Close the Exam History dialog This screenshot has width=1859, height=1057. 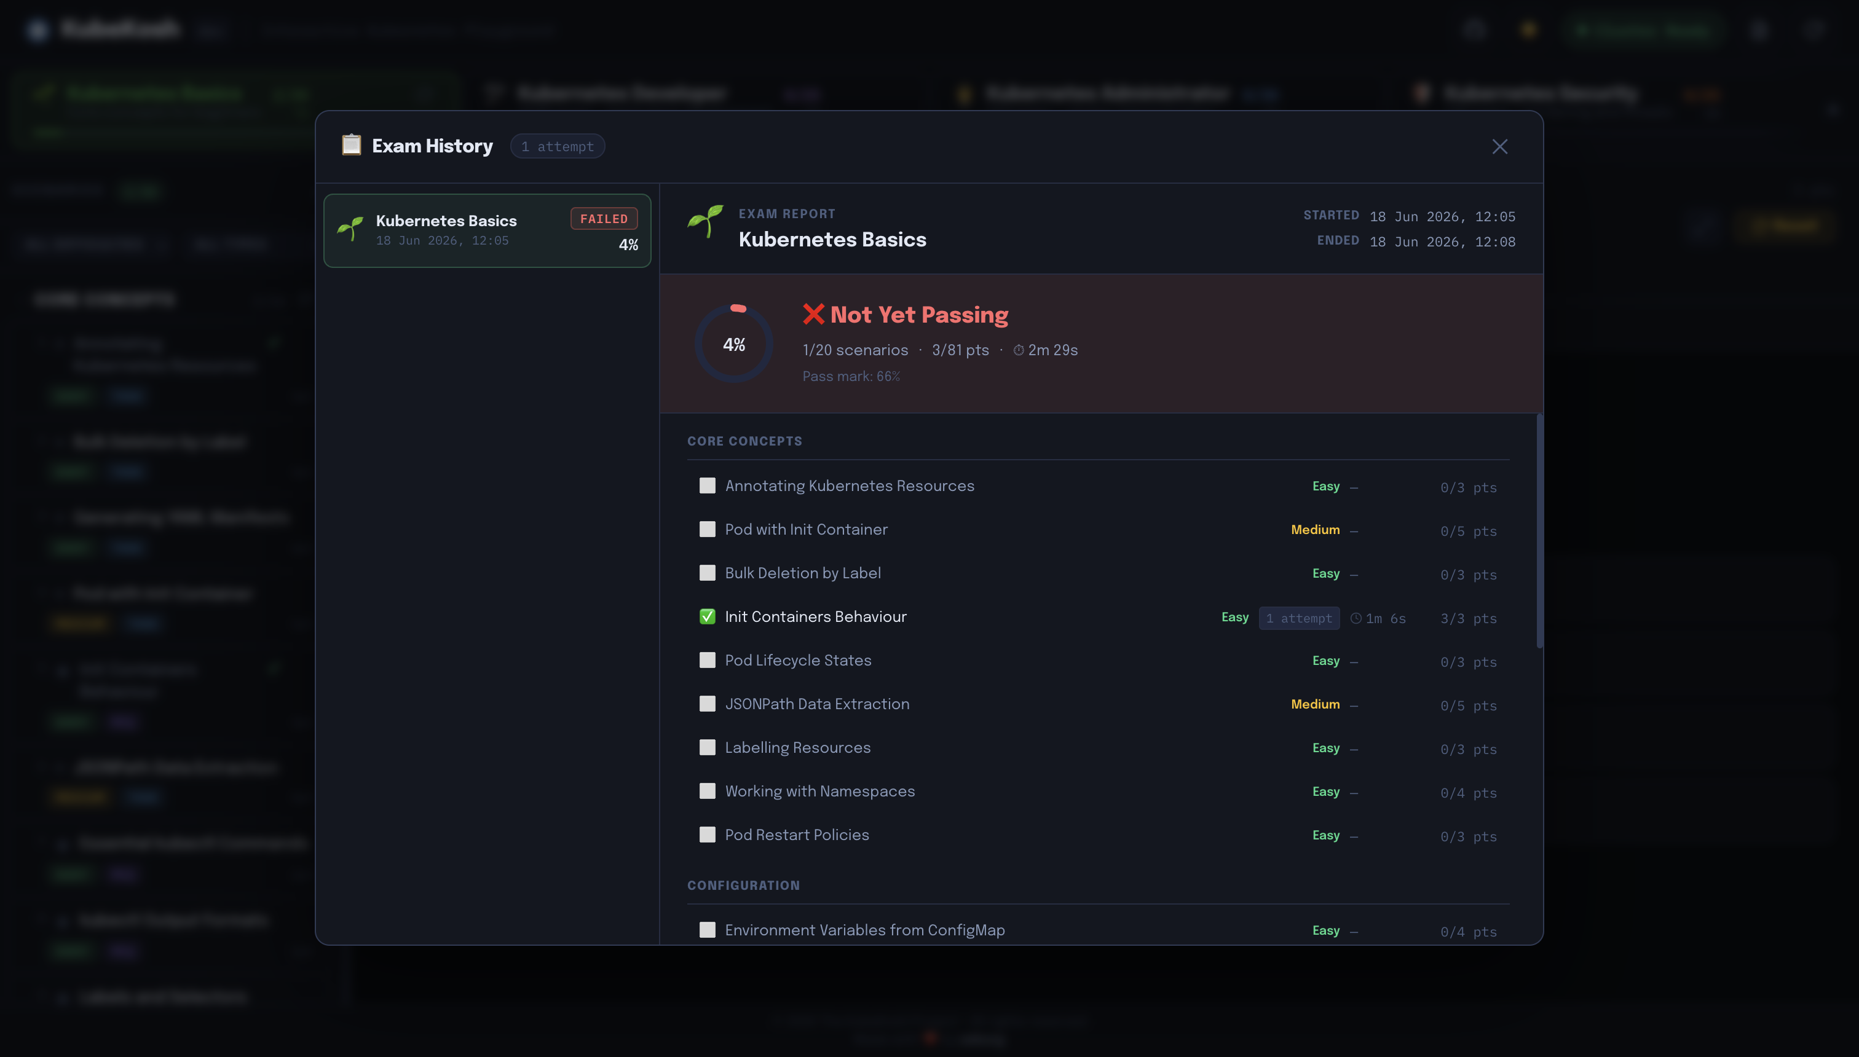point(1499,147)
